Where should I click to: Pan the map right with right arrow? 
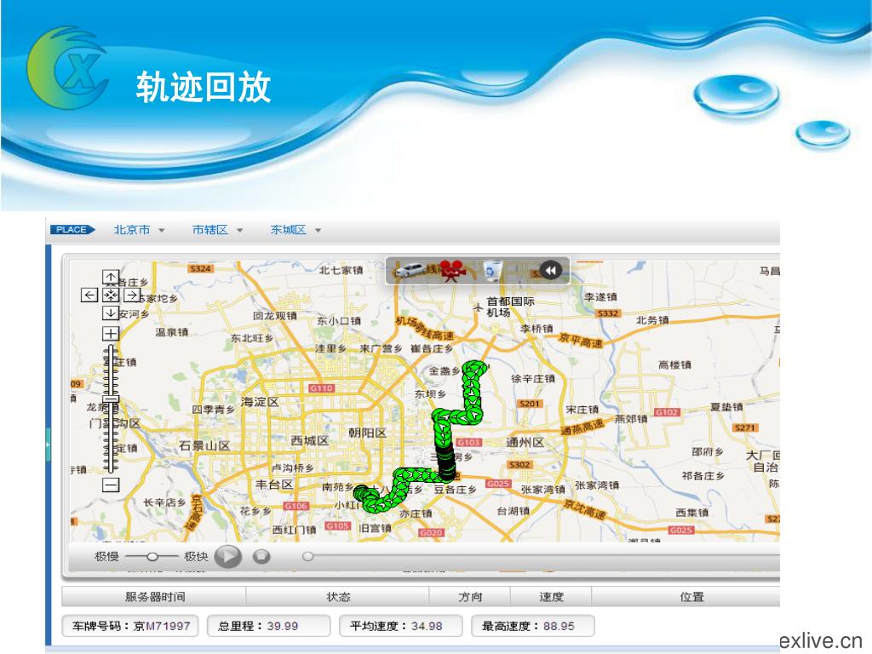pyautogui.click(x=132, y=295)
